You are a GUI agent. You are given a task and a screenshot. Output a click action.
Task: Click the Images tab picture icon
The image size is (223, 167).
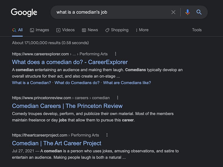pos(32,30)
